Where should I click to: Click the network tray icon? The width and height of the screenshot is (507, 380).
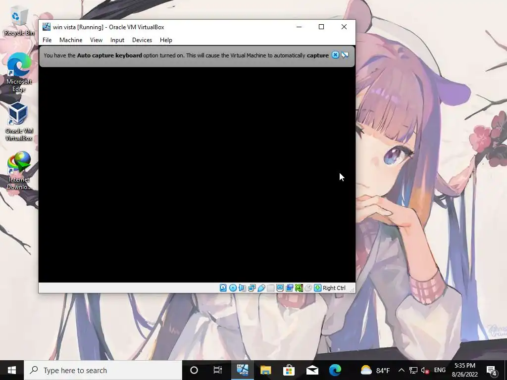(x=413, y=370)
